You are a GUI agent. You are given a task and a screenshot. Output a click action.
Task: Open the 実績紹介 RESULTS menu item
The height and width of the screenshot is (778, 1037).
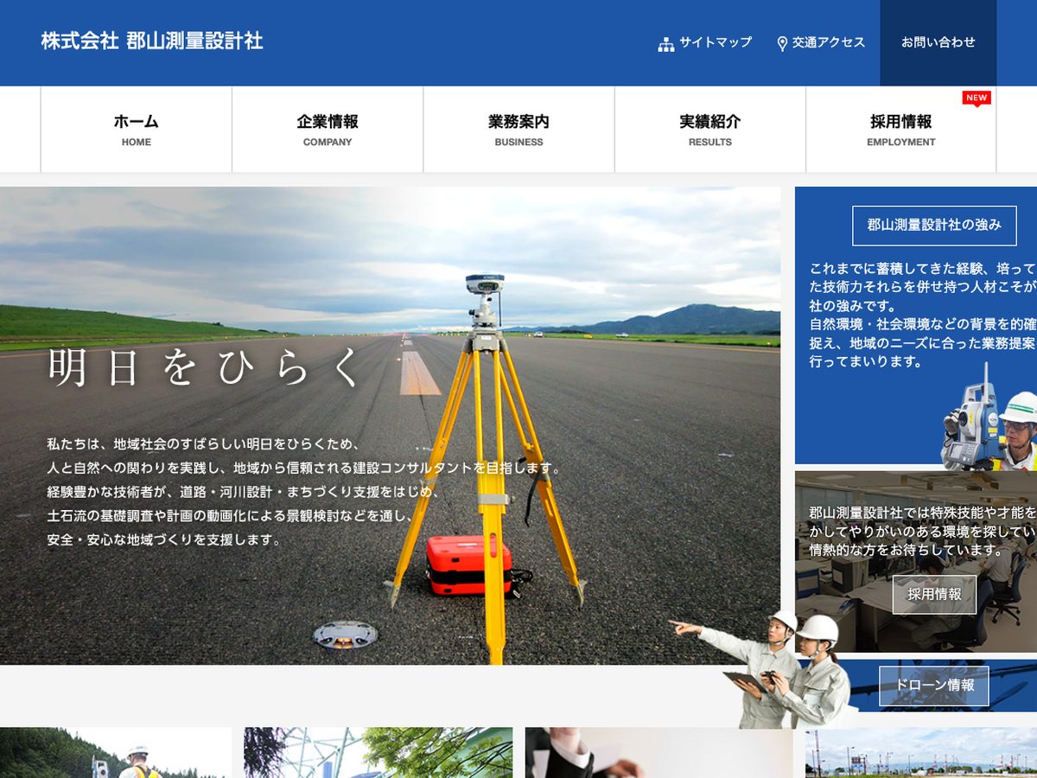(709, 130)
